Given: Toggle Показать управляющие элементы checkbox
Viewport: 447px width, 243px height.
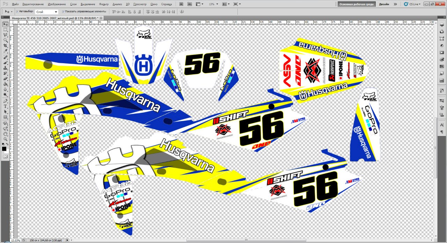Looking at the screenshot, I should pos(63,12).
